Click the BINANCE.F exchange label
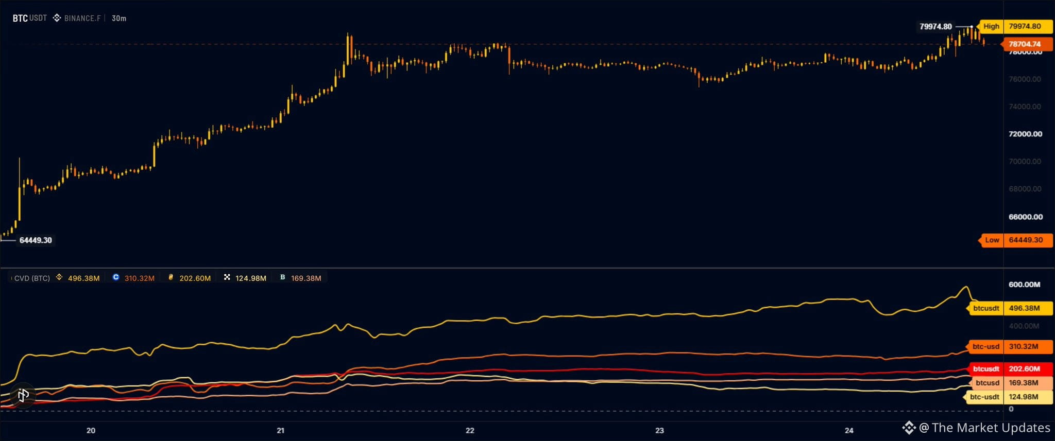 click(x=82, y=18)
